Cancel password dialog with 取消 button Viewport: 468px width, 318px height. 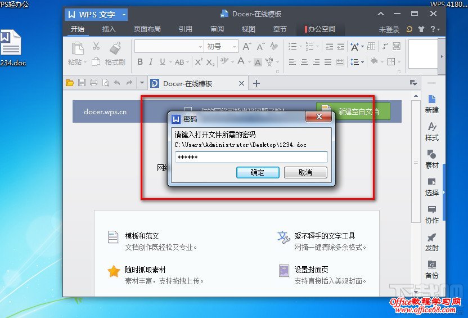[x=305, y=173]
